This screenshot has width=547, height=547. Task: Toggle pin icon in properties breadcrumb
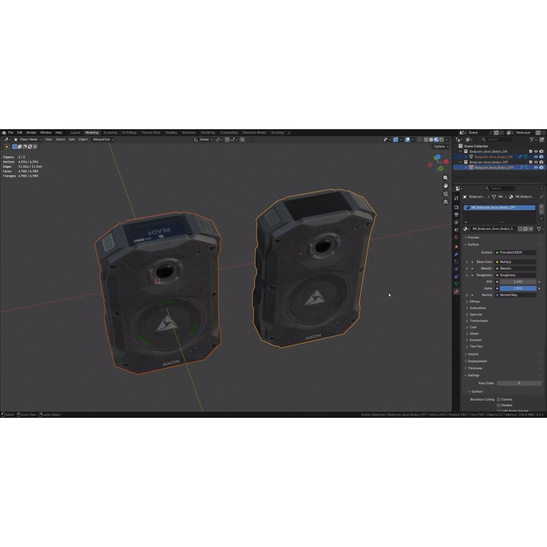click(541, 197)
